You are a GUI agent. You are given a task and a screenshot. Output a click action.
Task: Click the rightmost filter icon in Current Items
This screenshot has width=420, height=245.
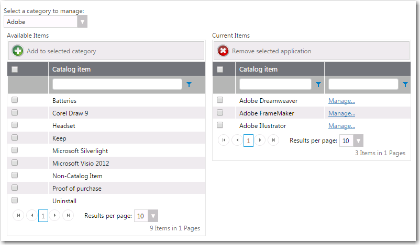point(405,84)
